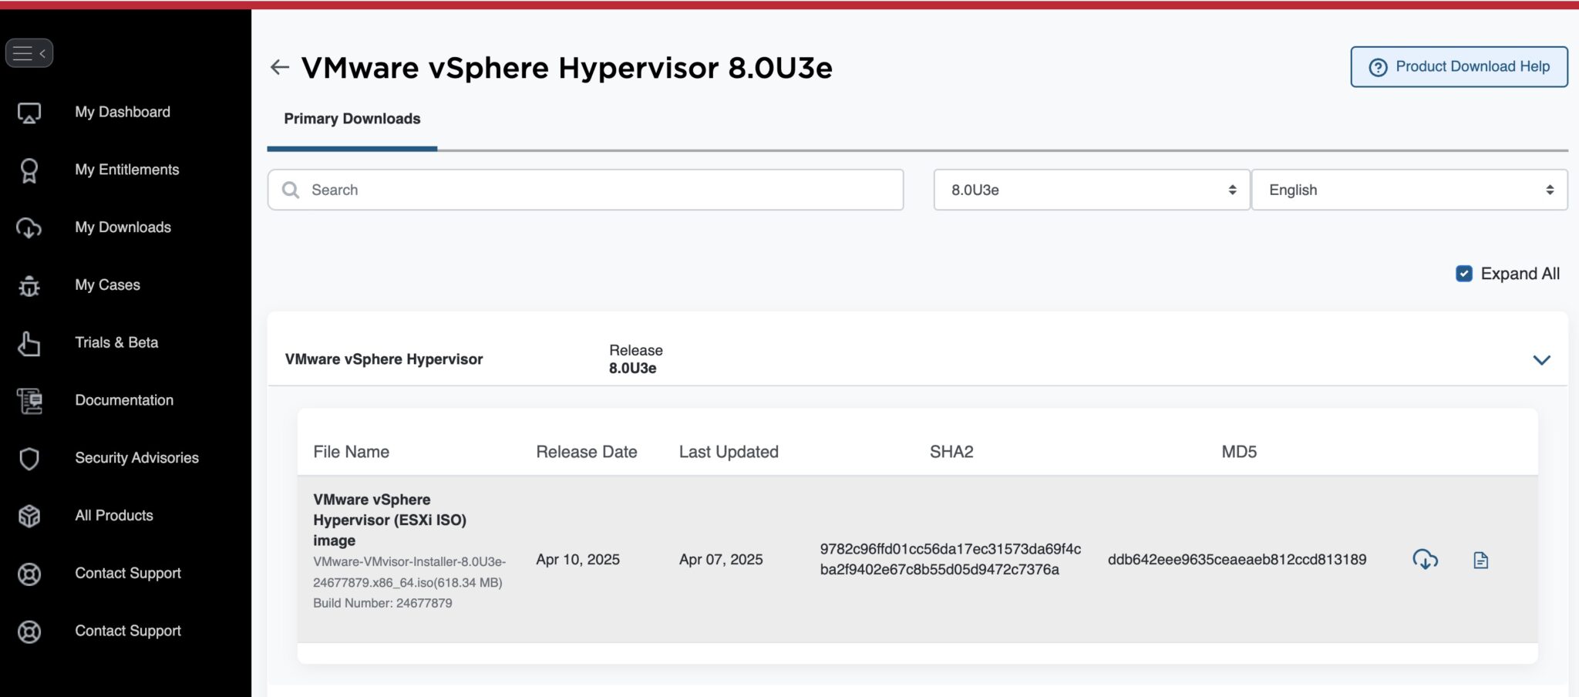This screenshot has width=1579, height=697.
Task: Open Contact Support from the sidebar
Action: click(127, 573)
